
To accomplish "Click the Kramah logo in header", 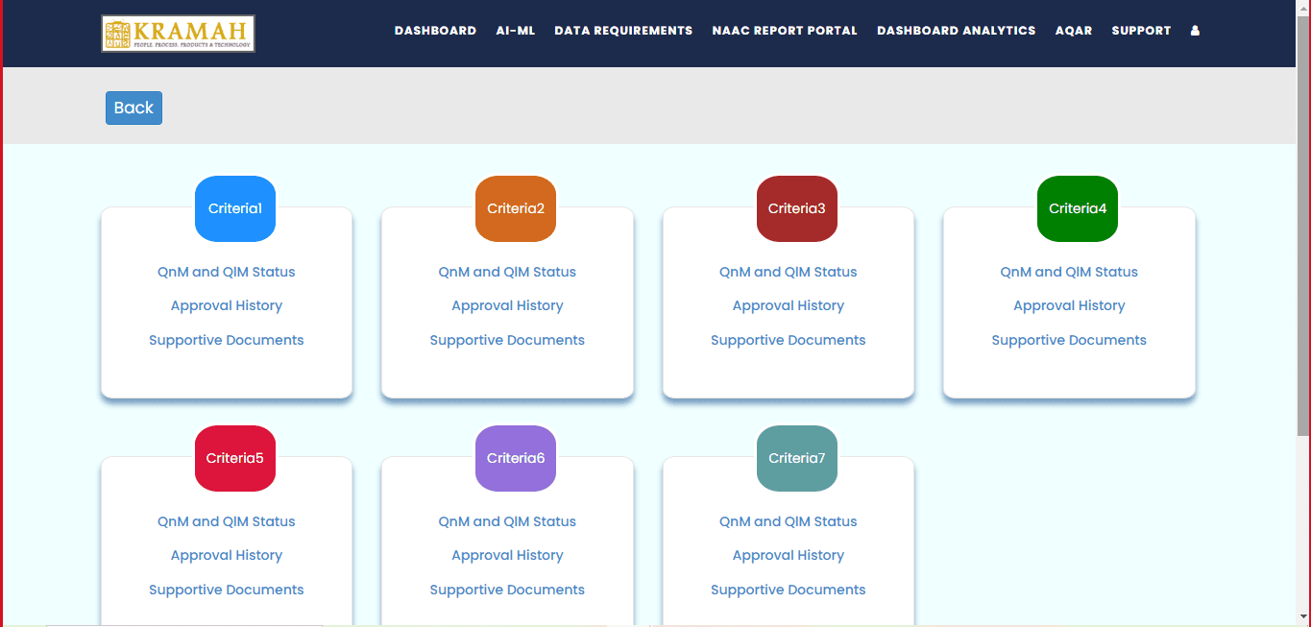I will 178,33.
